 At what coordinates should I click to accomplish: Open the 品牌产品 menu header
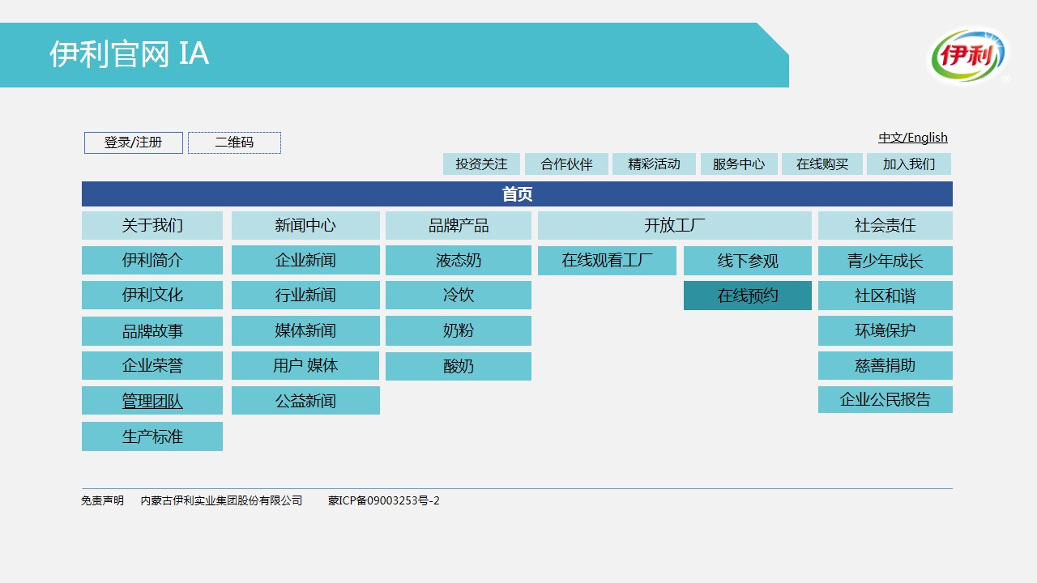coord(459,225)
